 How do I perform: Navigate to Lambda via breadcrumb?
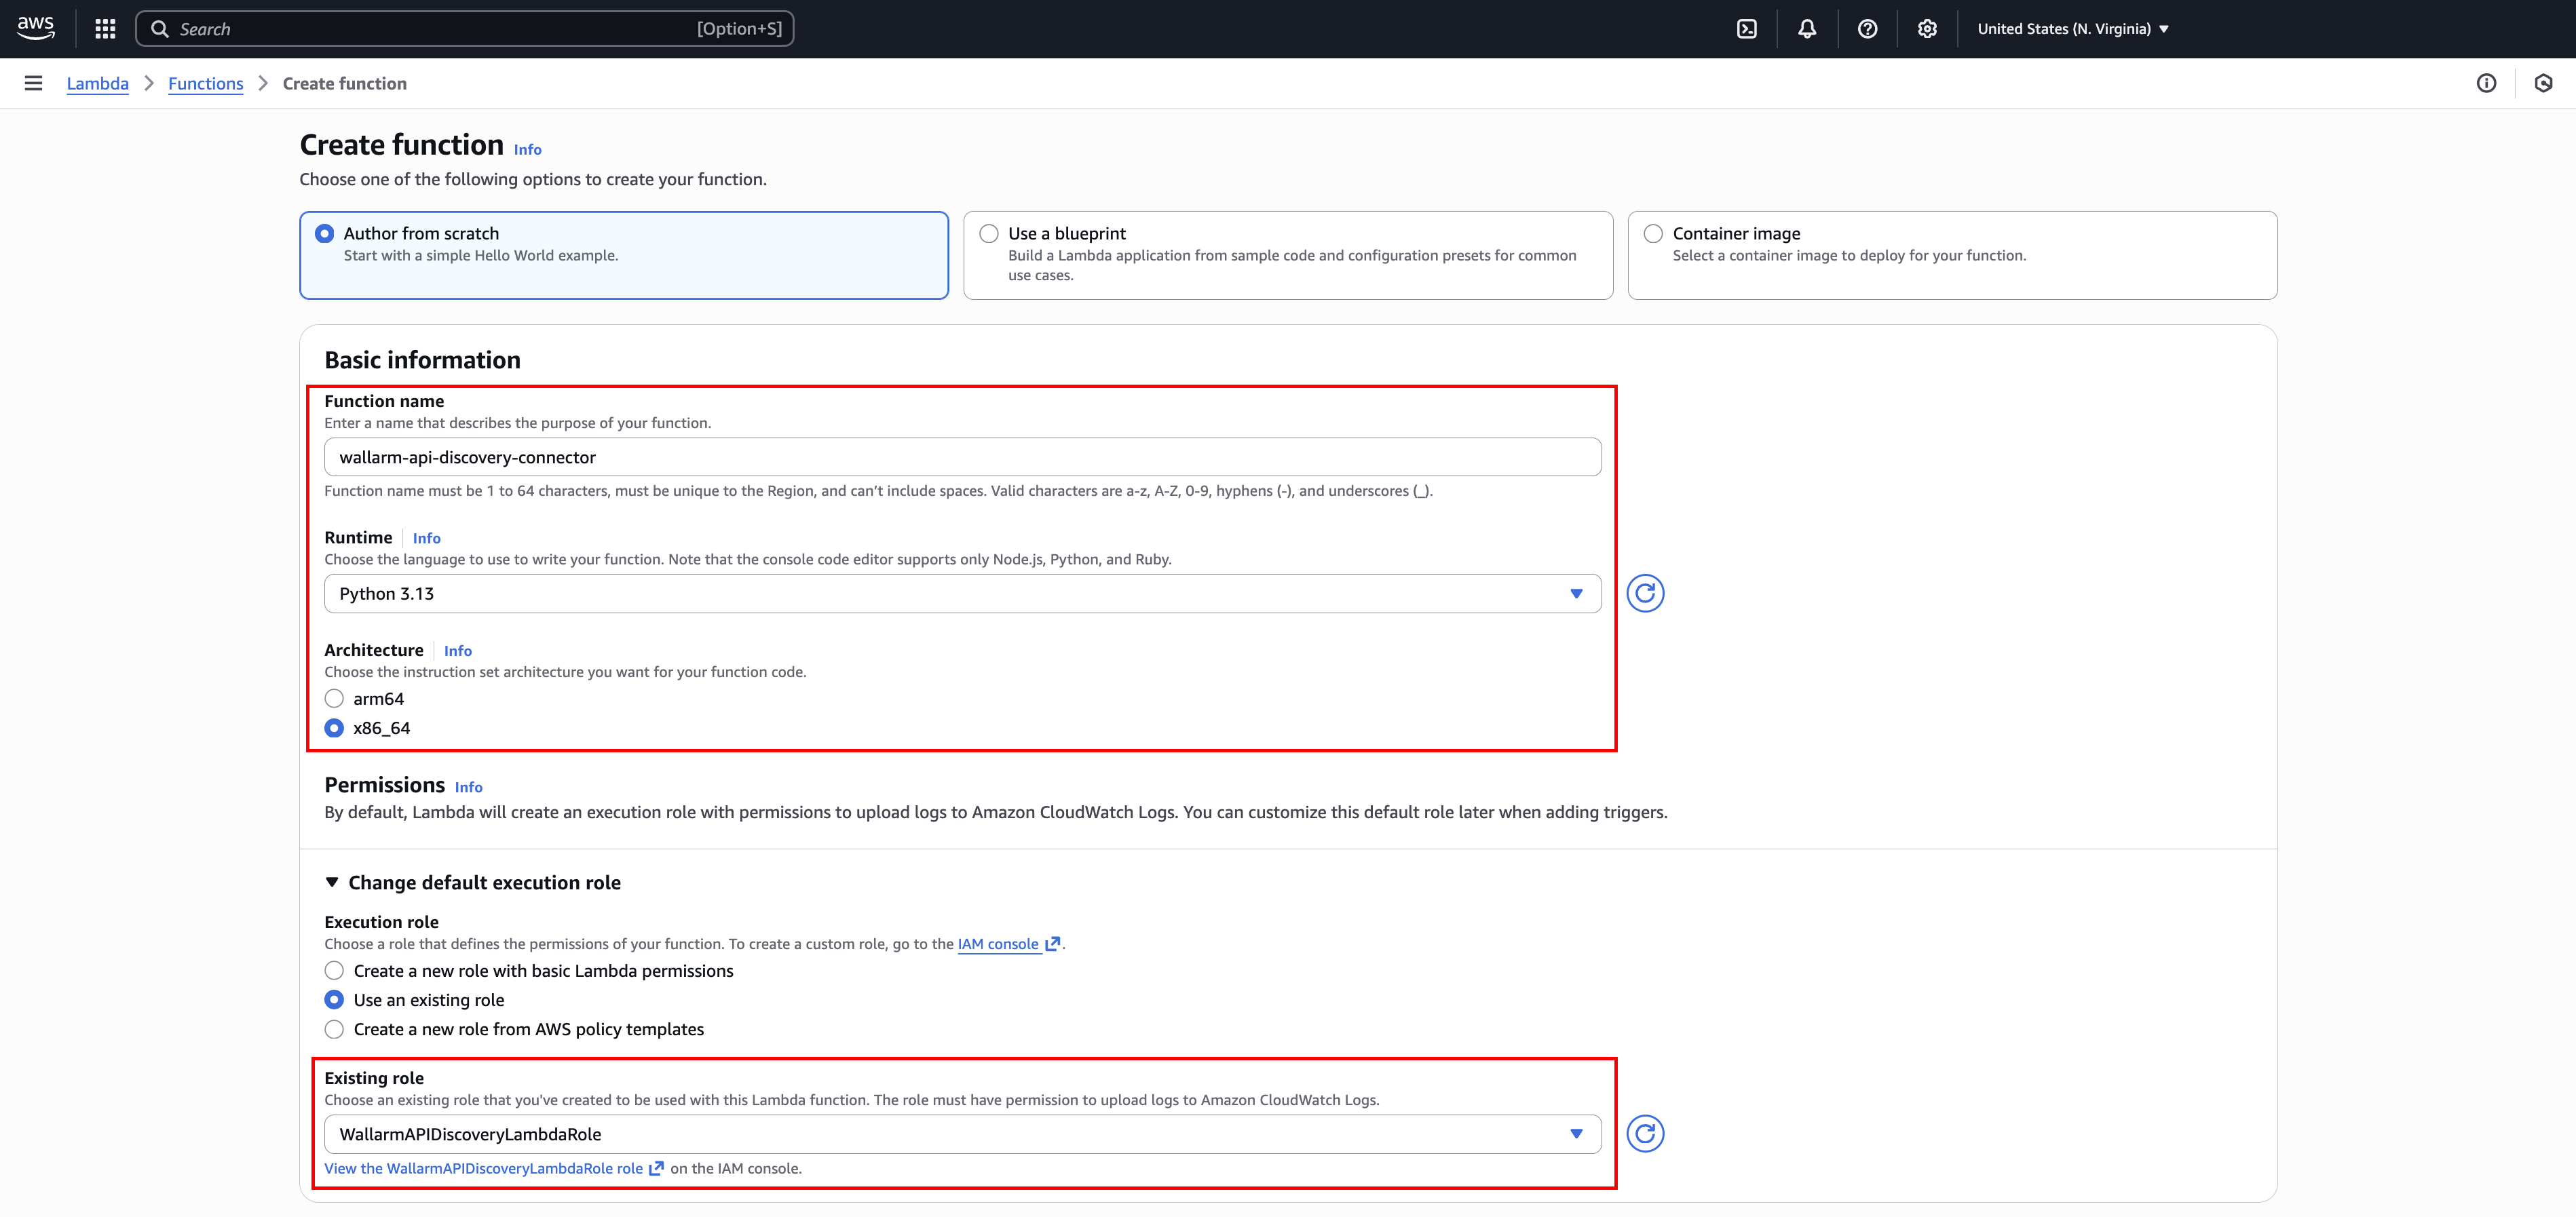[x=97, y=83]
